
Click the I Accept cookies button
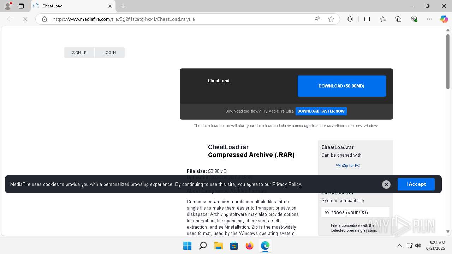[416, 184]
